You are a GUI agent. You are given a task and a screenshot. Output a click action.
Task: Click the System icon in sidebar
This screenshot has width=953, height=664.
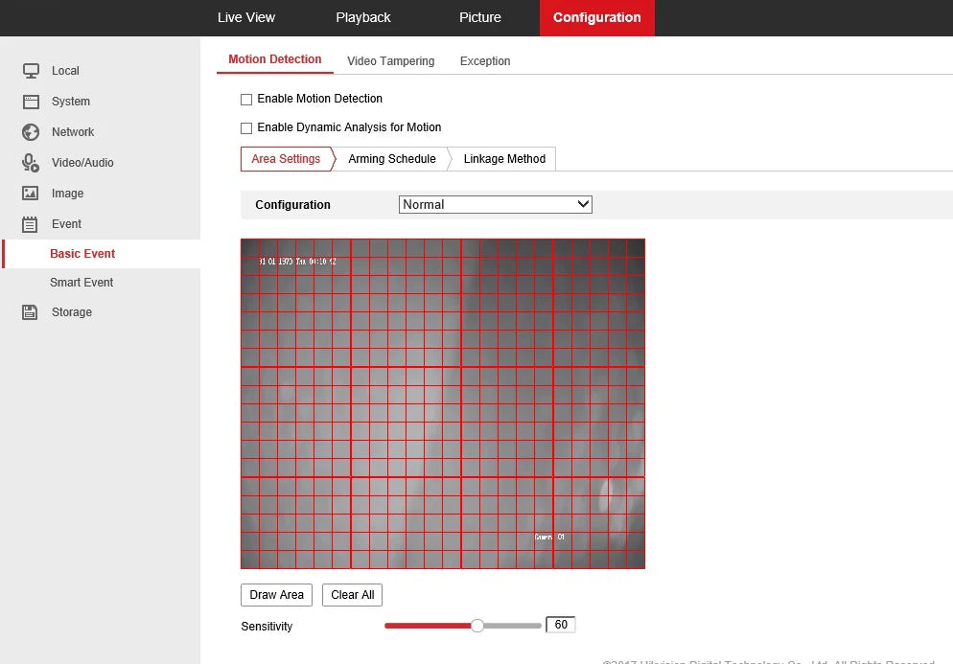31,102
